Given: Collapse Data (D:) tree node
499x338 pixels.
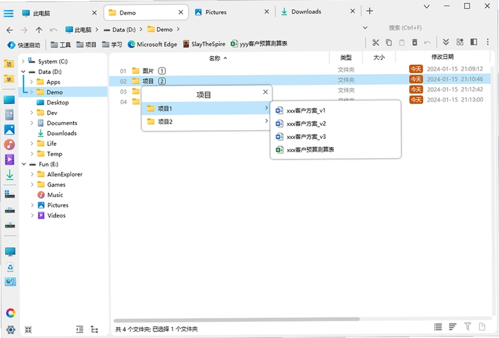Looking at the screenshot, I should (x=23, y=72).
